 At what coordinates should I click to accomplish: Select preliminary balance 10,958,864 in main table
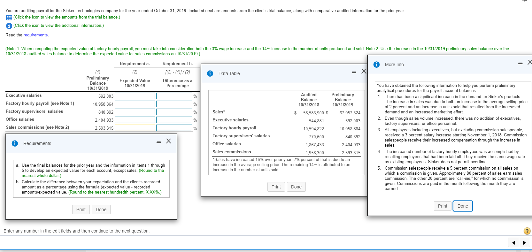[x=103, y=104]
